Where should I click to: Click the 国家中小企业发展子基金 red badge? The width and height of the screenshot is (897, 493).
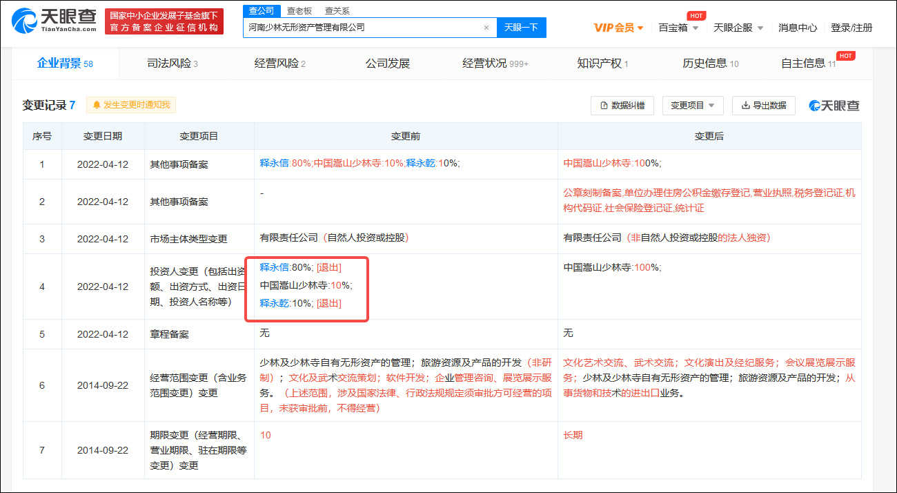point(164,21)
